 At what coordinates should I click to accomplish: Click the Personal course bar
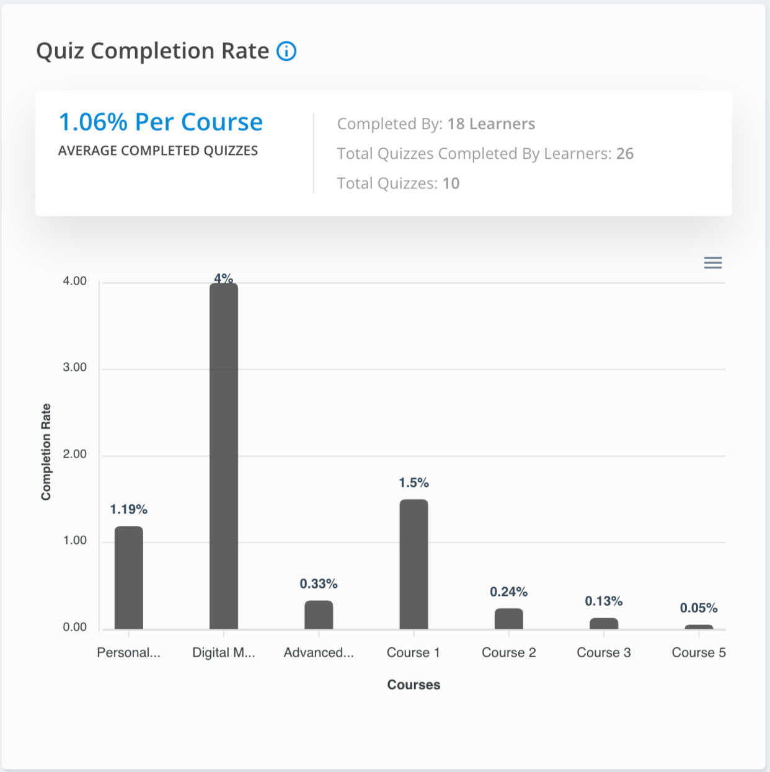click(129, 577)
